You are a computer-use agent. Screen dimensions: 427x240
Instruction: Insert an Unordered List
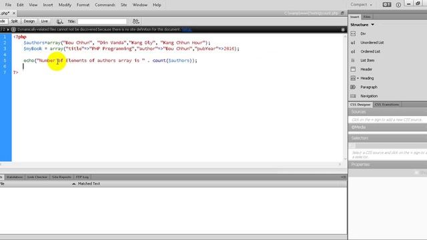tap(372, 43)
